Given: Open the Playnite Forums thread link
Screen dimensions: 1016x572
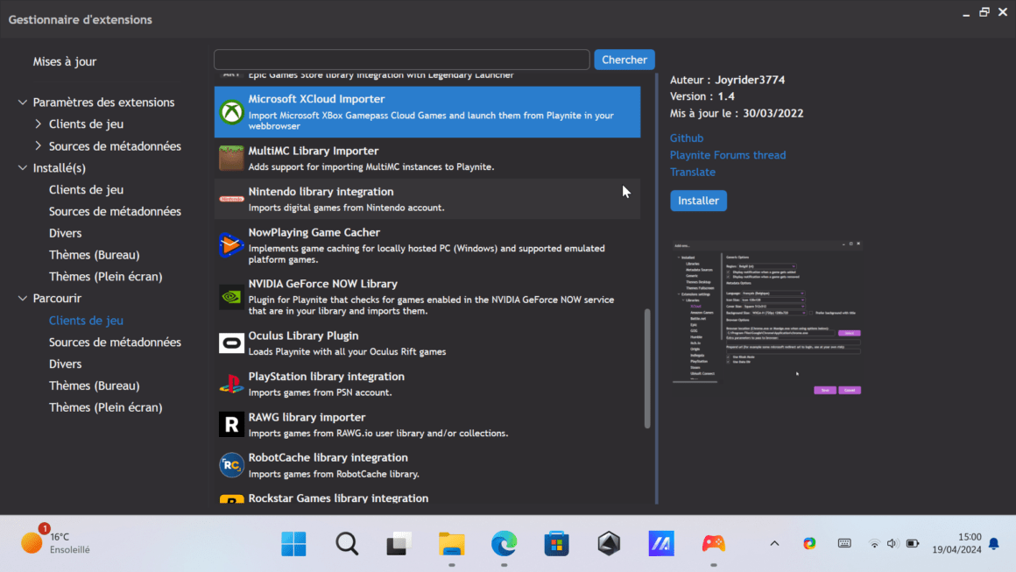Looking at the screenshot, I should [728, 155].
